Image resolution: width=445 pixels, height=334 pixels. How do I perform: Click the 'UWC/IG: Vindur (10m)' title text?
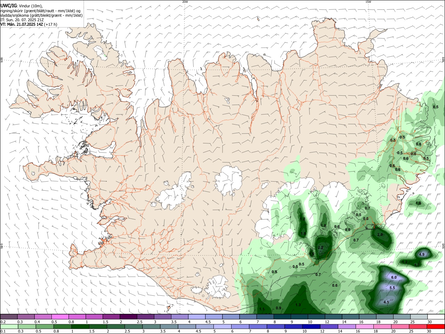tap(22, 6)
